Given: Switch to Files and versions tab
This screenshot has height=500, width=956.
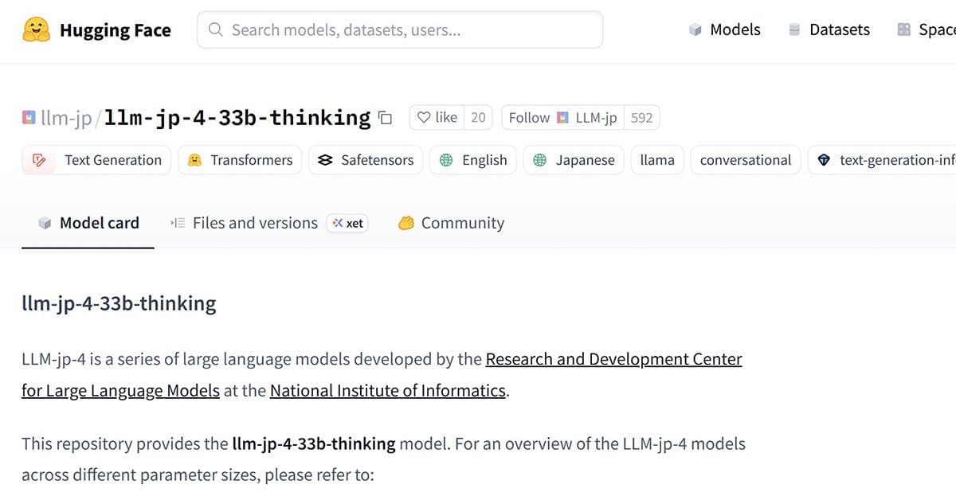Looking at the screenshot, I should [x=244, y=223].
